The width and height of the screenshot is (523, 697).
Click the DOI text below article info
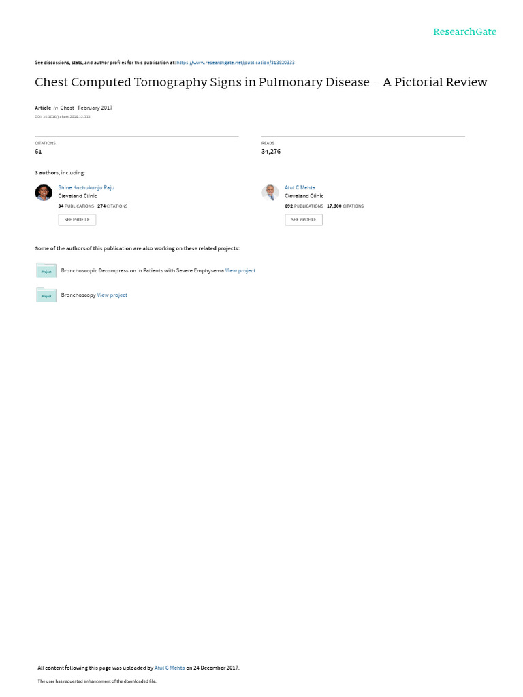coord(62,117)
